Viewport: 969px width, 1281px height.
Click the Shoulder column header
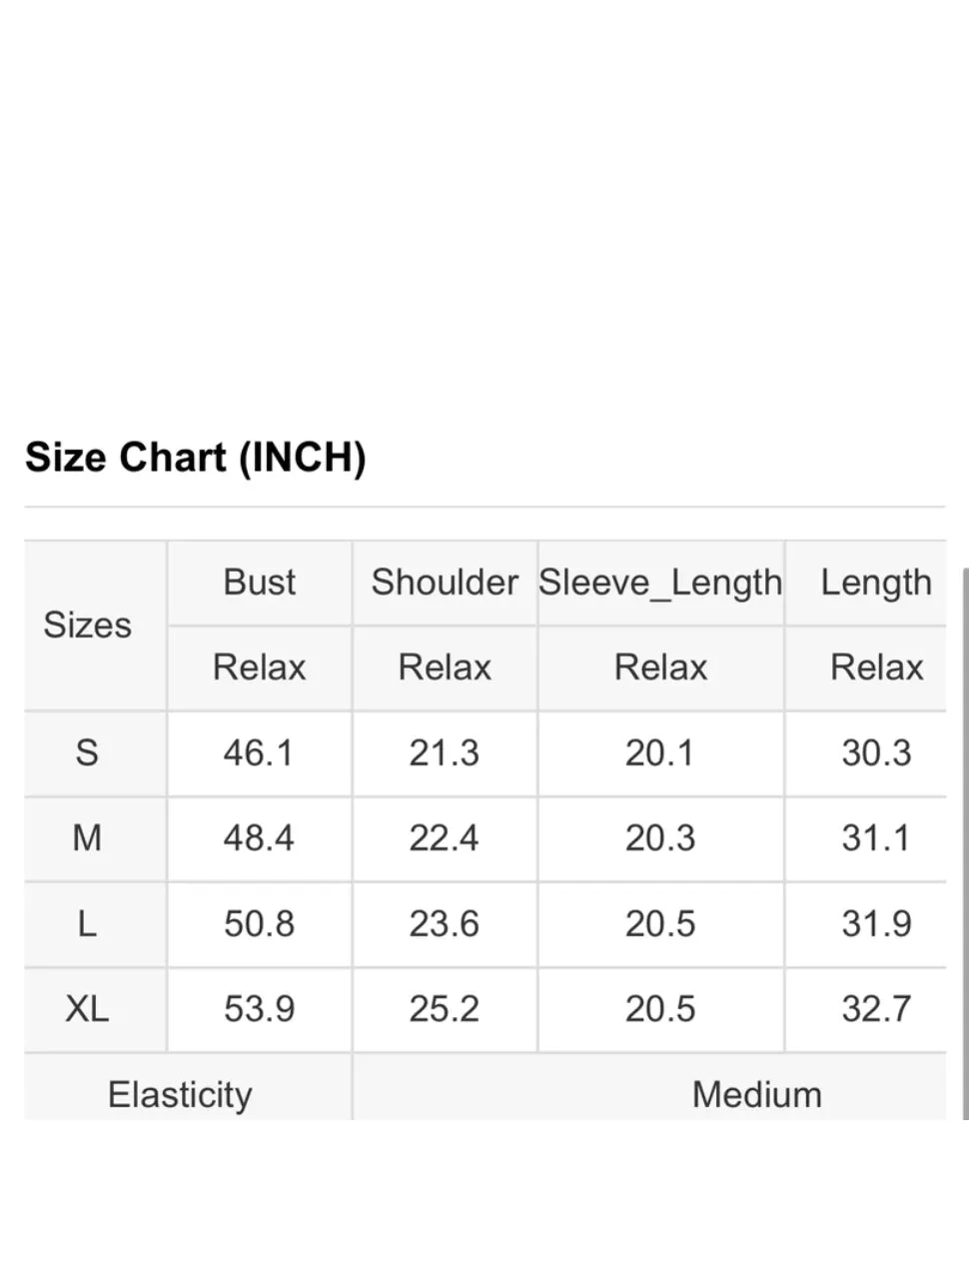pyautogui.click(x=445, y=583)
